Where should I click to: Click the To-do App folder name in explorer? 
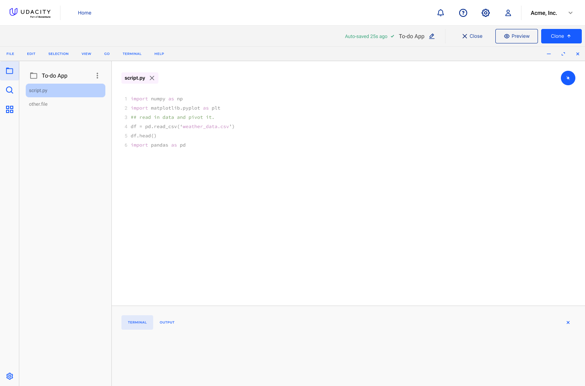click(55, 76)
